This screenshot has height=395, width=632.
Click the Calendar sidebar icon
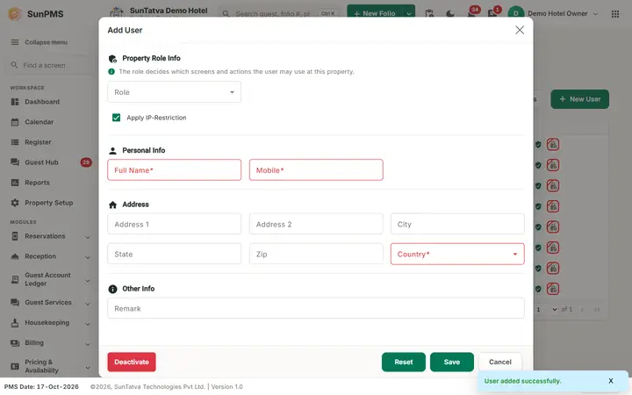coord(15,122)
